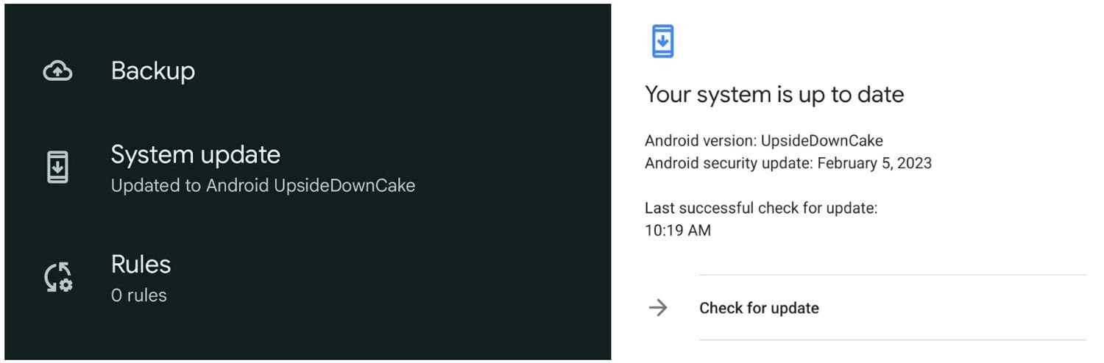Click the 'February 5, 2023' security patch date
Viewport: 1104px width, 363px height.
874,163
